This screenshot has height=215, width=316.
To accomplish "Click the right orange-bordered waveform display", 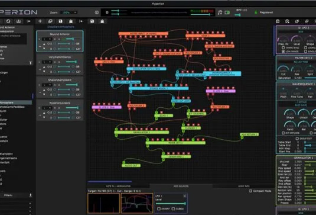I will click(137, 203).
